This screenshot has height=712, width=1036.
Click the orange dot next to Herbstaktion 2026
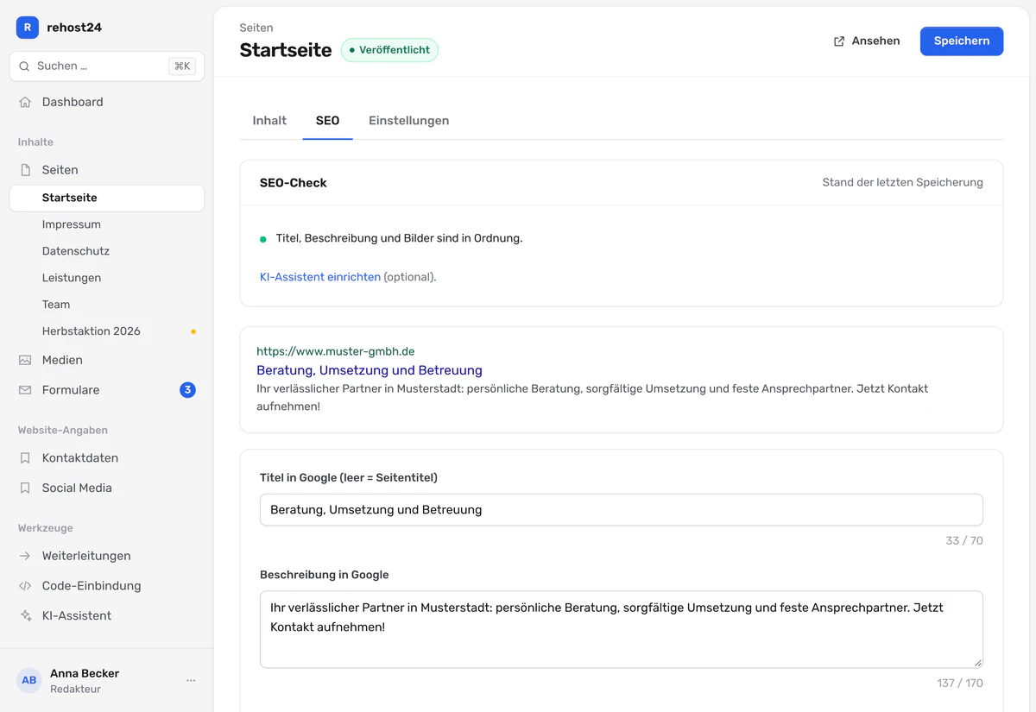click(193, 331)
